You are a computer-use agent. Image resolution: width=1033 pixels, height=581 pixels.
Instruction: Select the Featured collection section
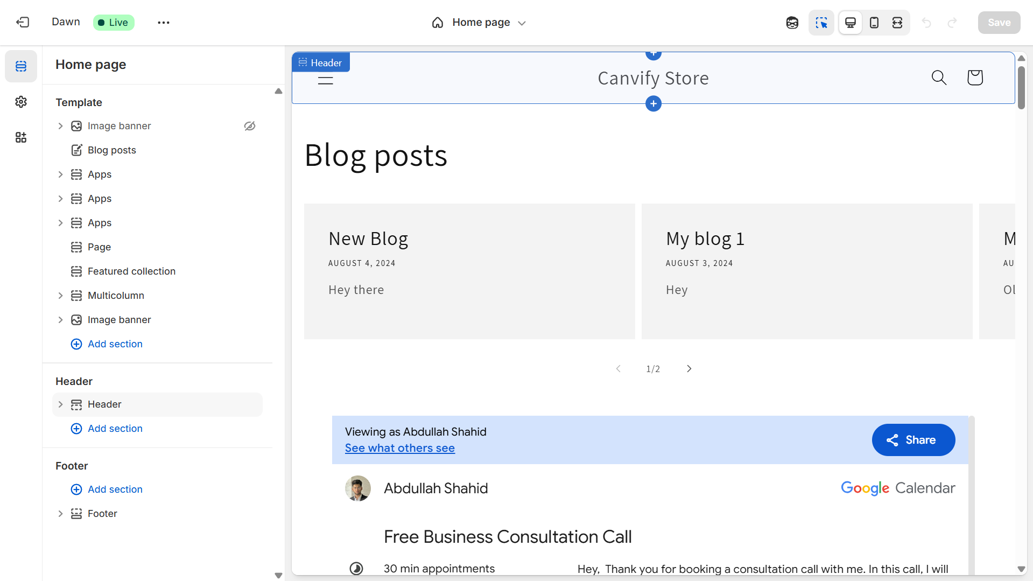[131, 271]
